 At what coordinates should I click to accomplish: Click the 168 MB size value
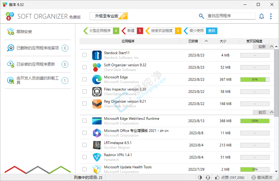coord(226,104)
